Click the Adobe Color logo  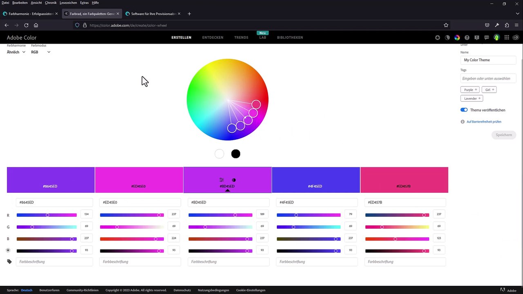pos(22,38)
